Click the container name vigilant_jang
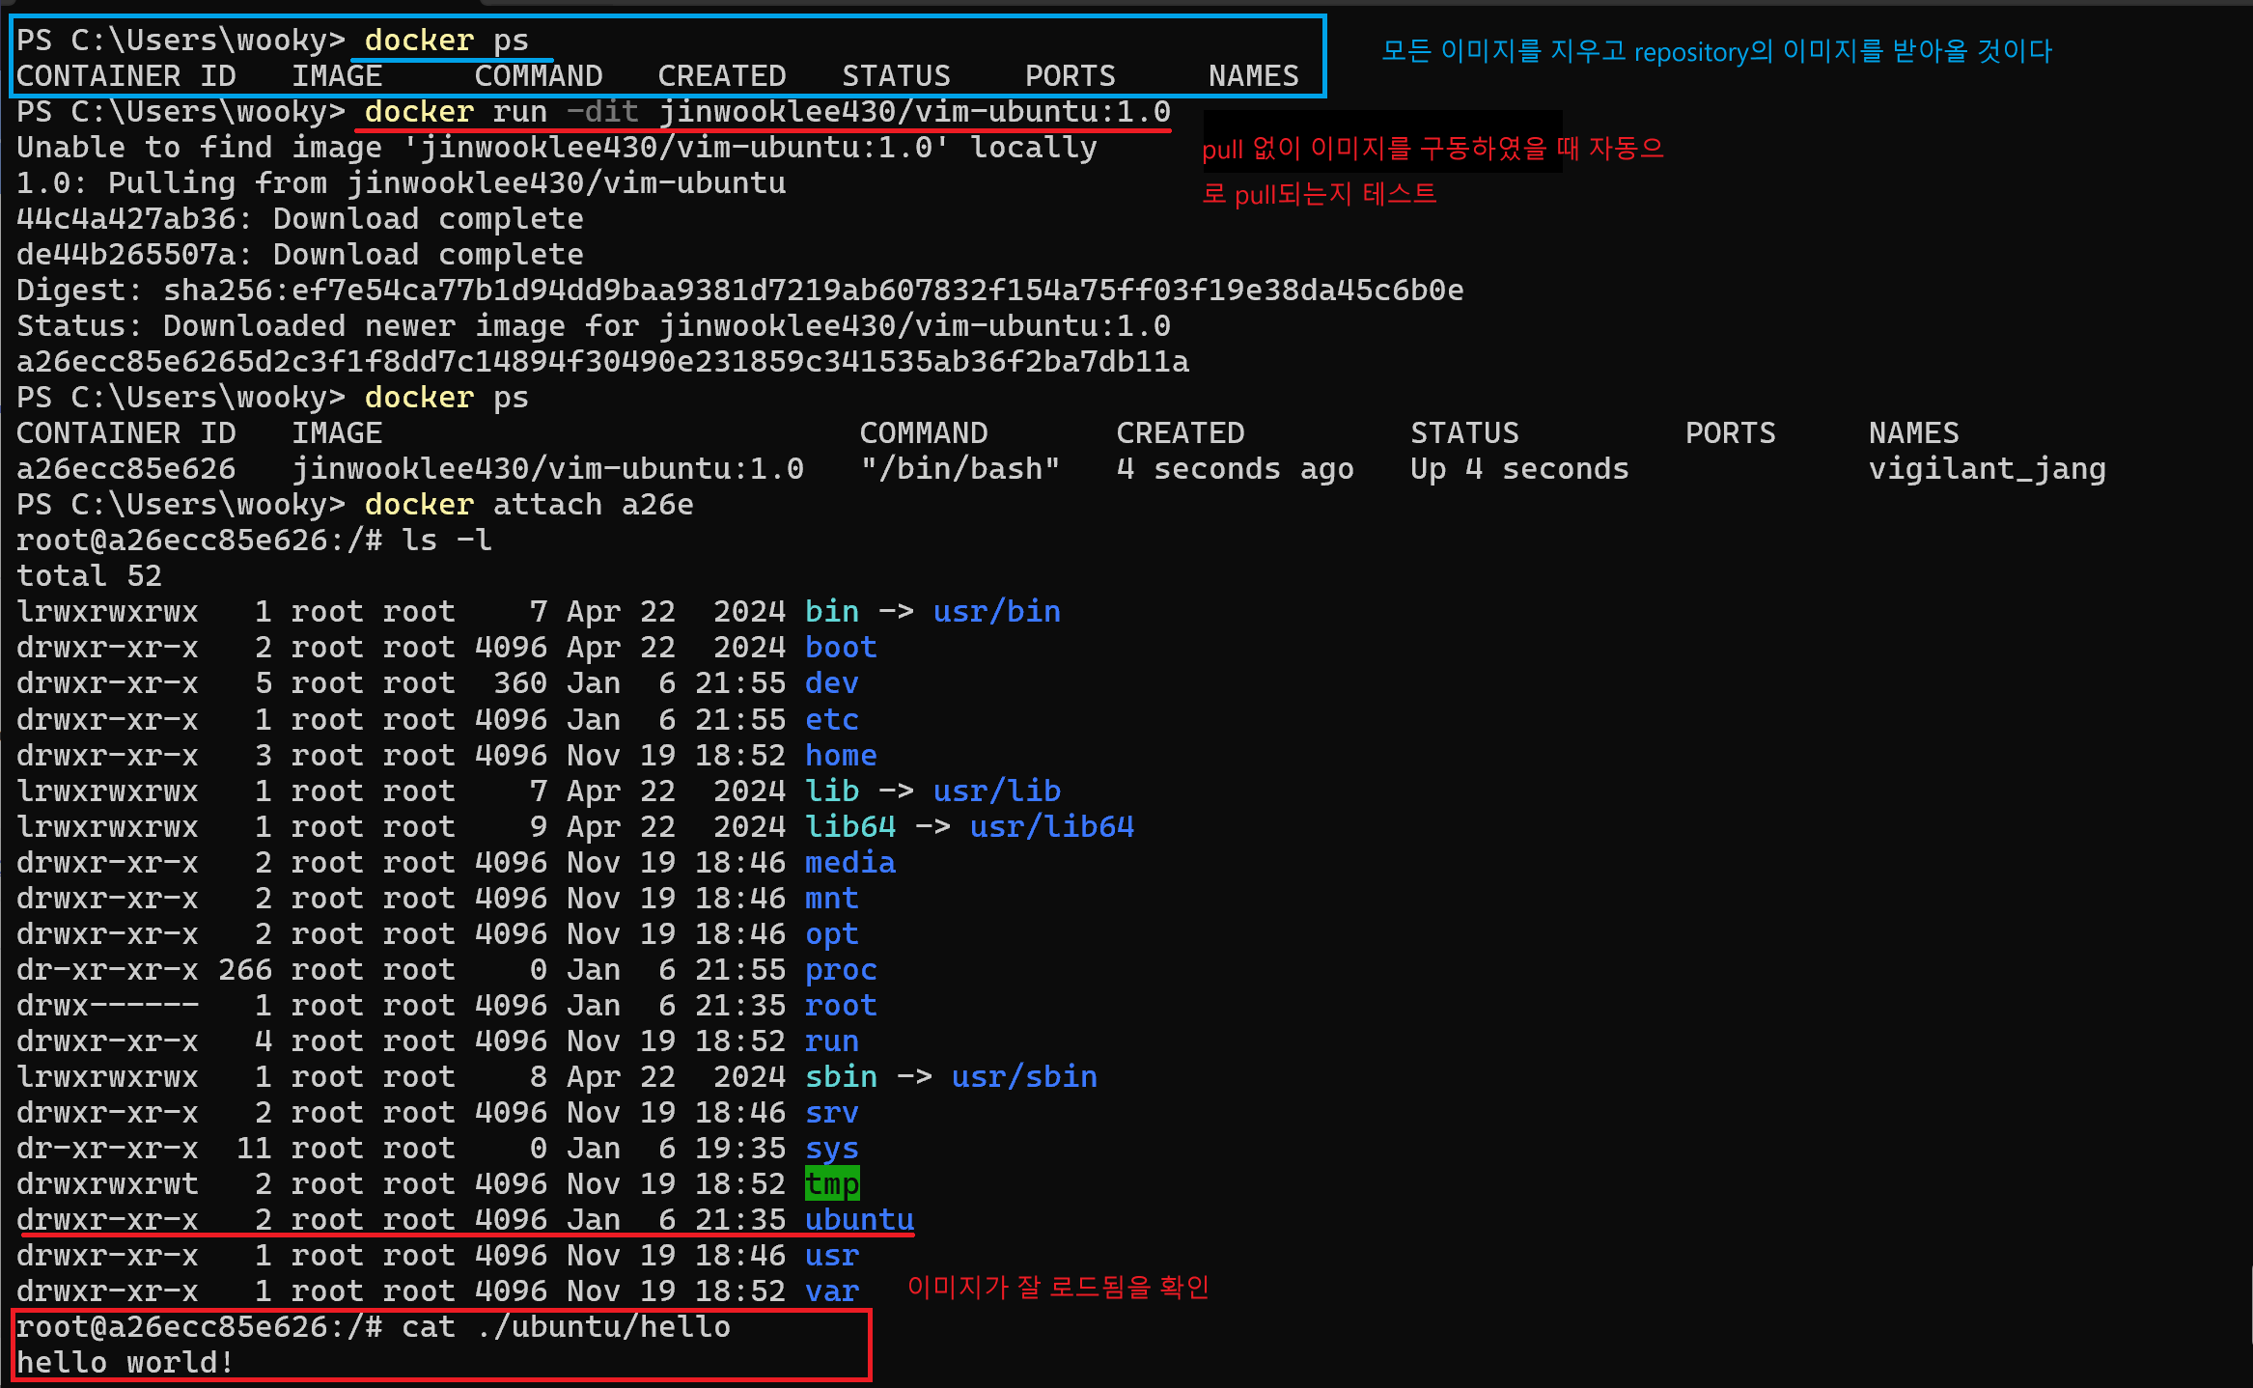The height and width of the screenshot is (1388, 2253). pos(1986,469)
